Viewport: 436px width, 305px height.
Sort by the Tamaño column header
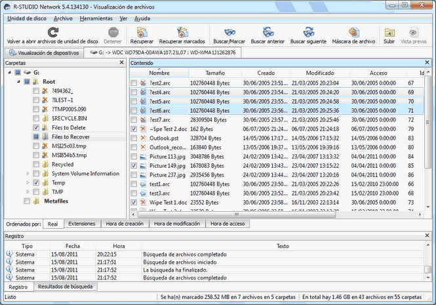(x=215, y=73)
